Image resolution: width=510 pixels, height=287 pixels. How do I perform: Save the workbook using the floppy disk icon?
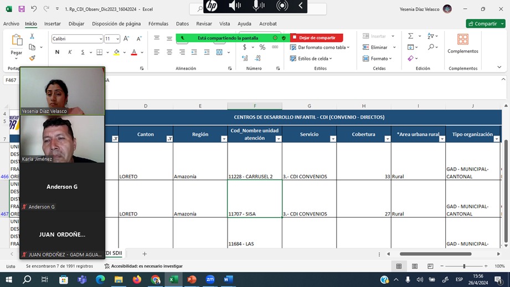click(x=22, y=9)
